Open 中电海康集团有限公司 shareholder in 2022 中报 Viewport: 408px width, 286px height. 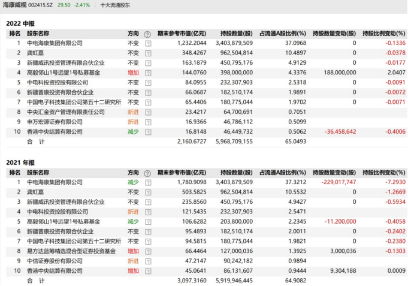point(55,44)
